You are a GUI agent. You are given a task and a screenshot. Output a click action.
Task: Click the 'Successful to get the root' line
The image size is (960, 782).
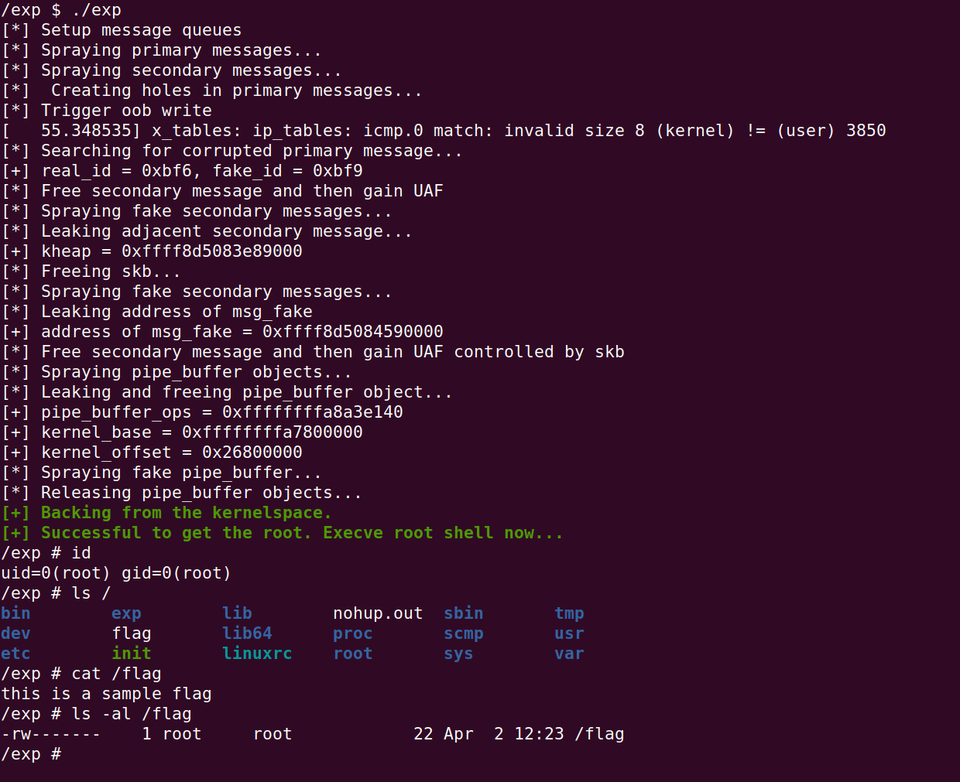click(282, 533)
